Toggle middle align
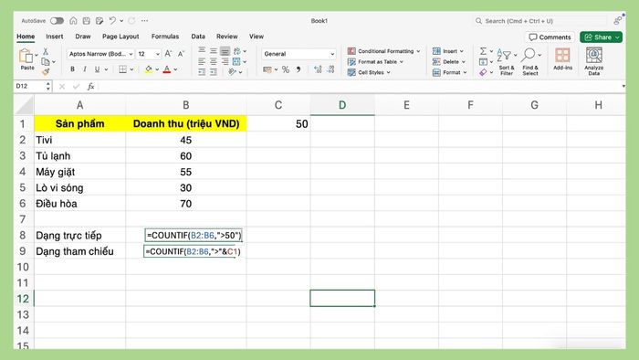The width and height of the screenshot is (639, 360). 214,51
